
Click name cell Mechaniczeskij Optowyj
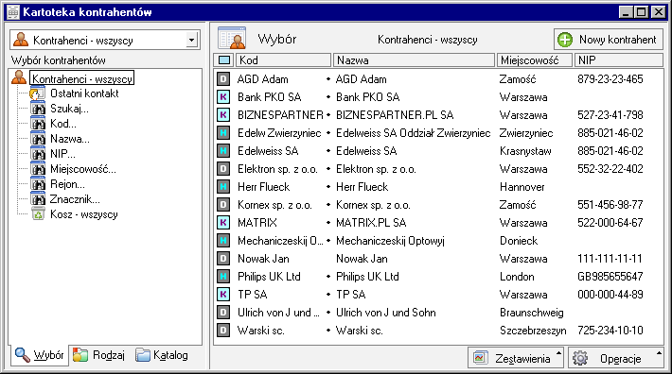pyautogui.click(x=390, y=241)
